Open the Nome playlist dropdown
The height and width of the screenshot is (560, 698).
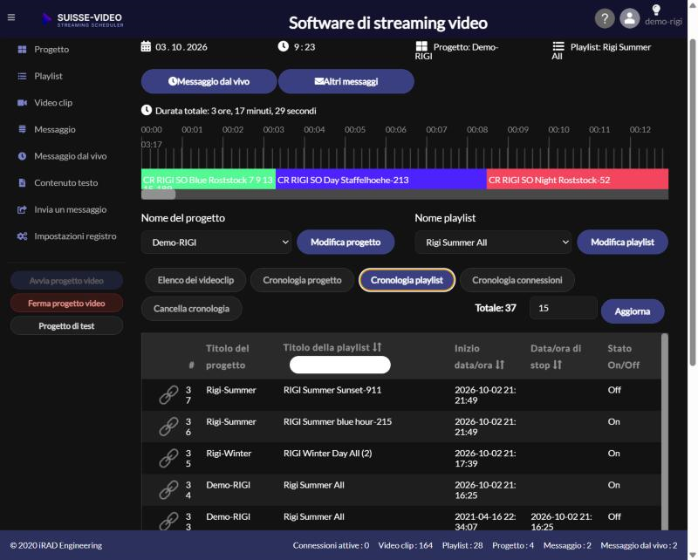pos(493,242)
